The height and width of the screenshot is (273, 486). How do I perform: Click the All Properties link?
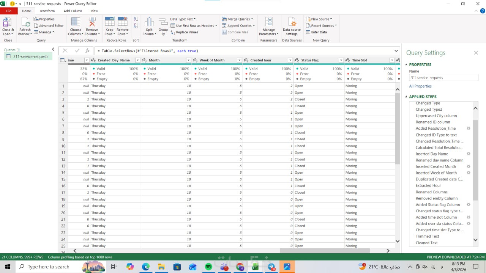(420, 86)
